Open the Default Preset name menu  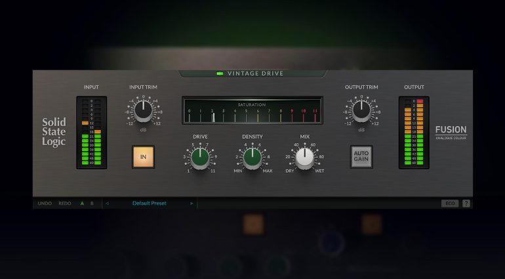pyautogui.click(x=150, y=204)
